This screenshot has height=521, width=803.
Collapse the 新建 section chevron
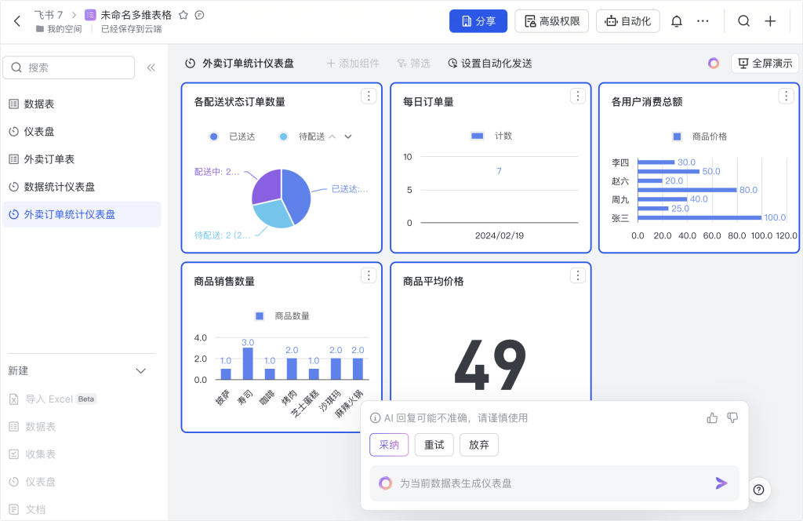(141, 370)
